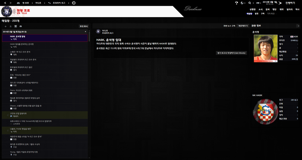Open the manager icon beside 현 호로
The height and width of the screenshot is (160, 302).
(x=18, y=3)
